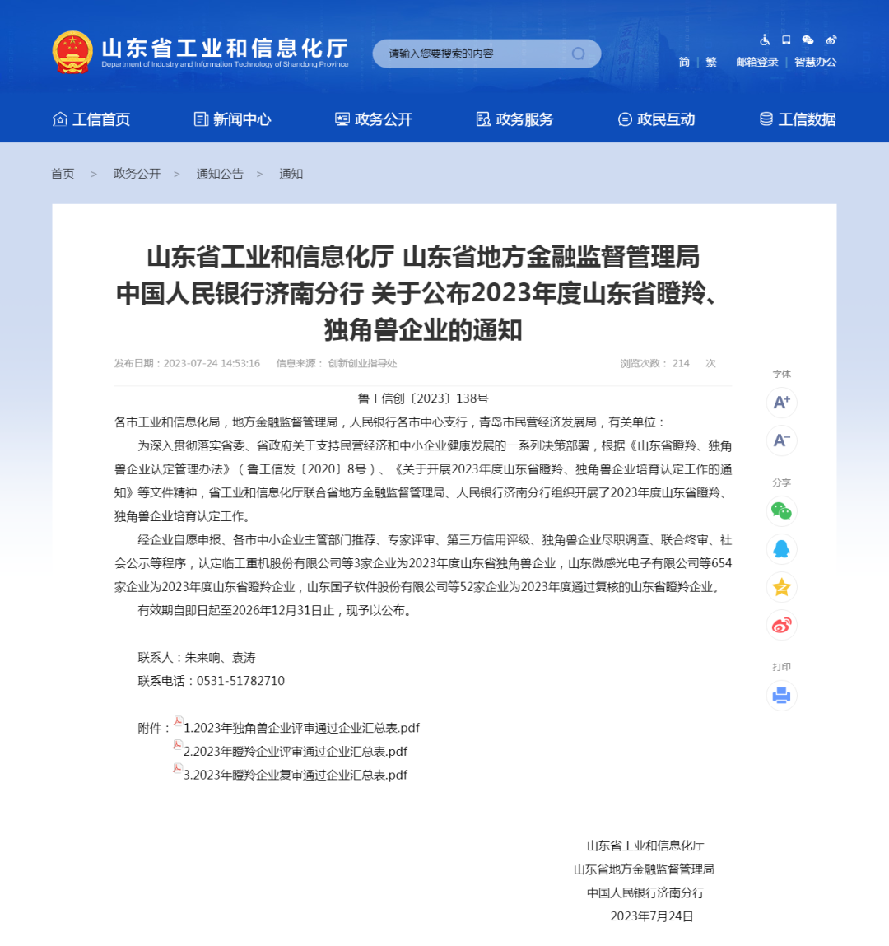Open 政务公开 nav item
The height and width of the screenshot is (946, 889).
point(374,119)
